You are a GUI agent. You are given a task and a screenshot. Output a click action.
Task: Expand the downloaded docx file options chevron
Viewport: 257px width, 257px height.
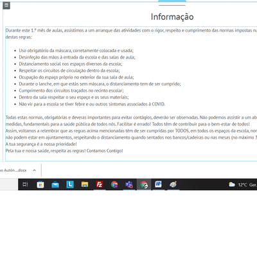[34, 170]
